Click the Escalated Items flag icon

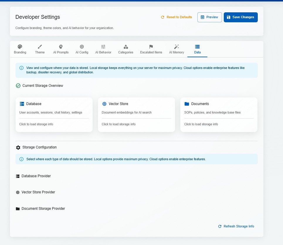coord(151,46)
